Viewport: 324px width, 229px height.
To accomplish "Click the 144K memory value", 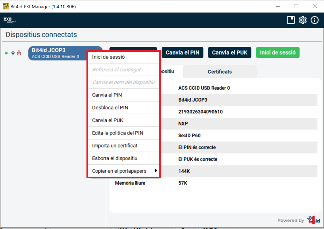I will point(184,171).
